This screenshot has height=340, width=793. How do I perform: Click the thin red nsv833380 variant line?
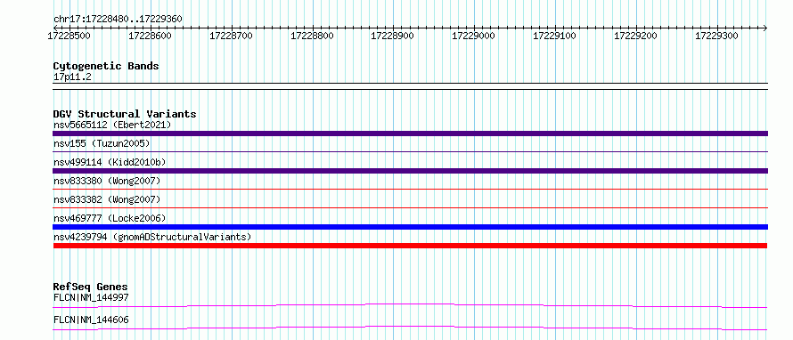pos(410,190)
